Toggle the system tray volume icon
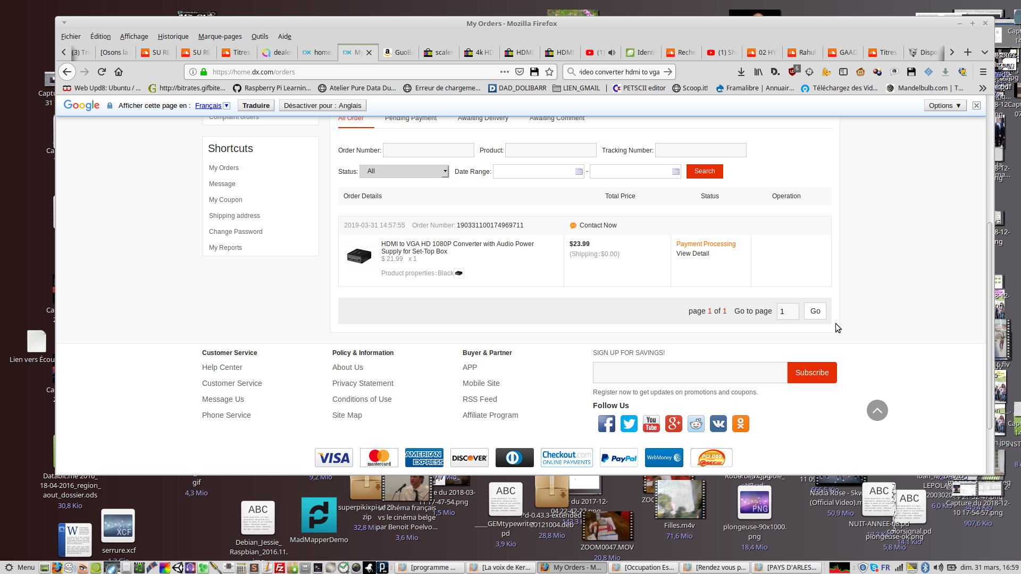 (938, 568)
